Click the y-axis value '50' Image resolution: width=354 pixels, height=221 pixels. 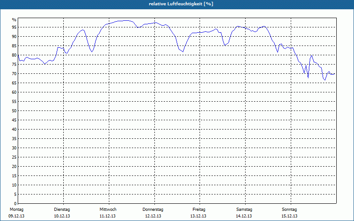(x=14, y=111)
